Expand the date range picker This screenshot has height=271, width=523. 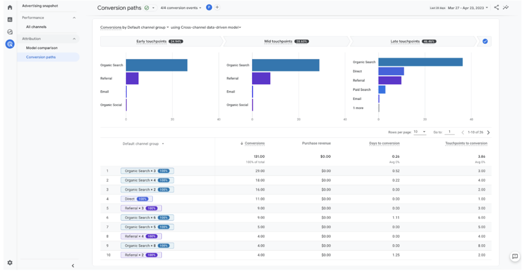click(468, 8)
